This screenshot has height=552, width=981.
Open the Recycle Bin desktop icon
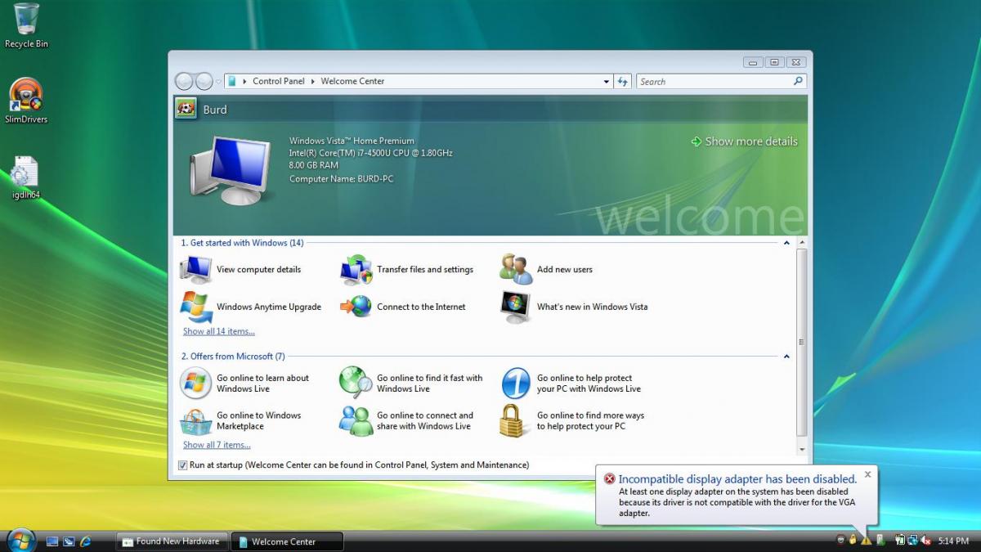coord(26,25)
